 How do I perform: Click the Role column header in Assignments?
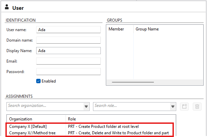pyautogui.click(x=73, y=119)
